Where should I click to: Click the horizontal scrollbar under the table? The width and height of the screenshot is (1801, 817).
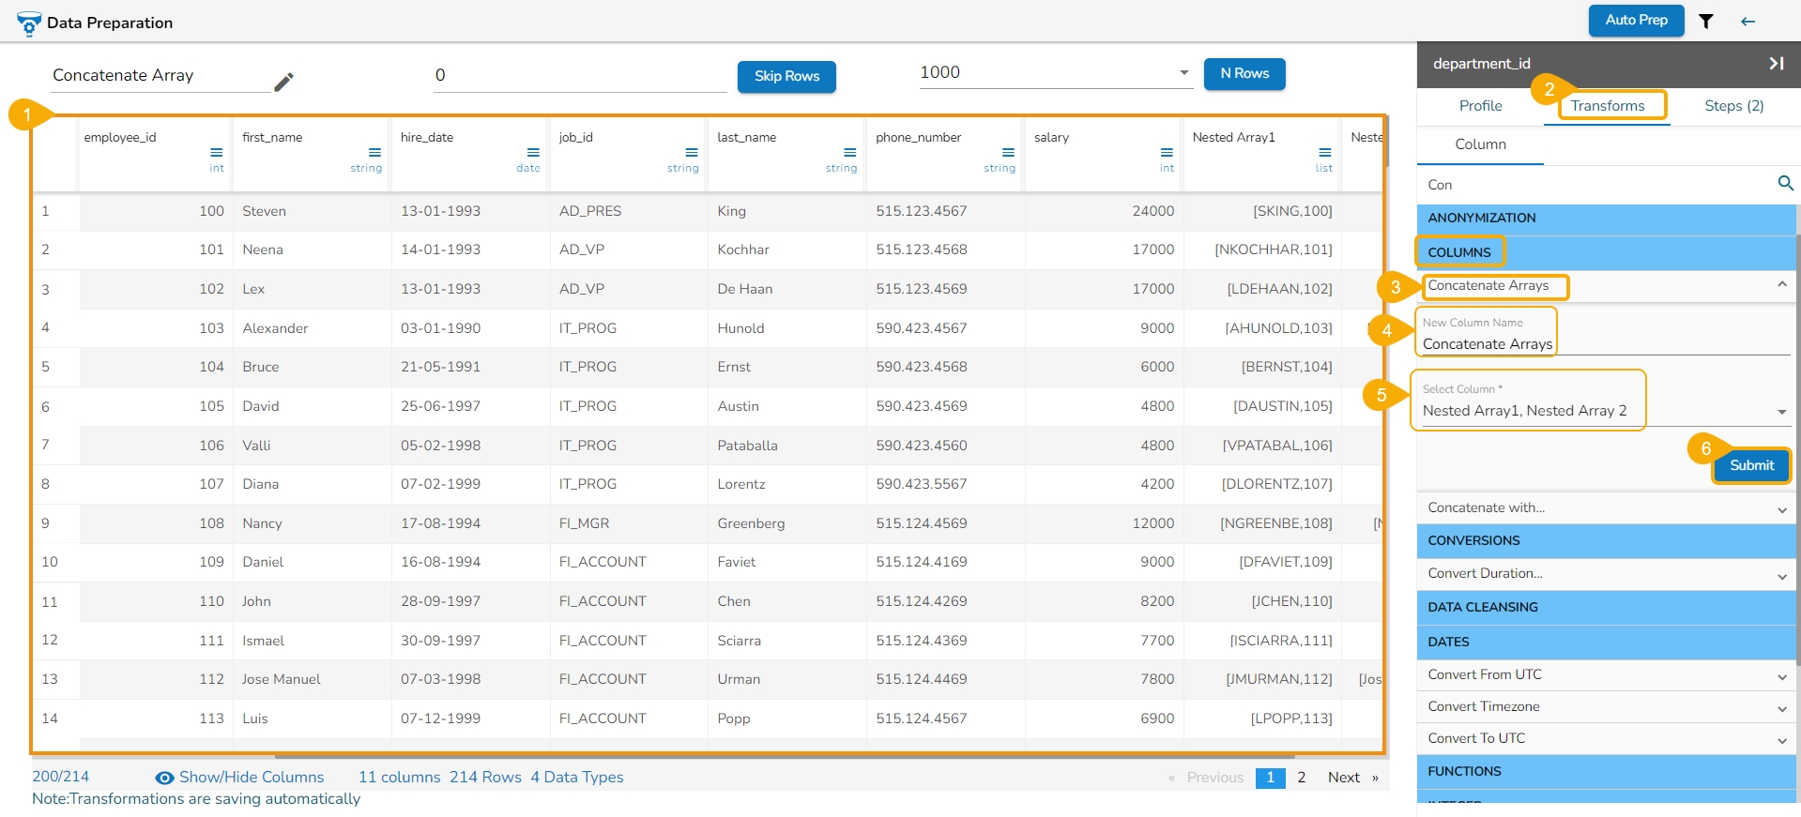pyautogui.click(x=784, y=756)
